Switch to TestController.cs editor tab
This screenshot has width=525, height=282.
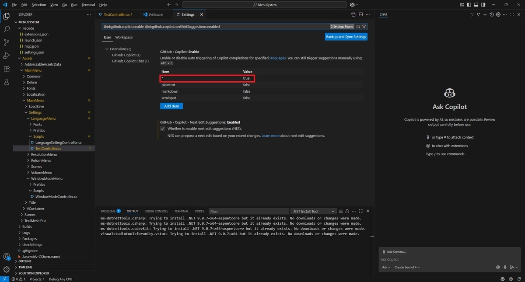tap(118, 14)
